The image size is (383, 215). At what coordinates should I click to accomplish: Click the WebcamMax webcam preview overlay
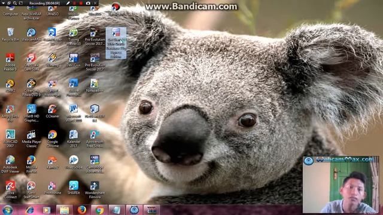(x=341, y=185)
